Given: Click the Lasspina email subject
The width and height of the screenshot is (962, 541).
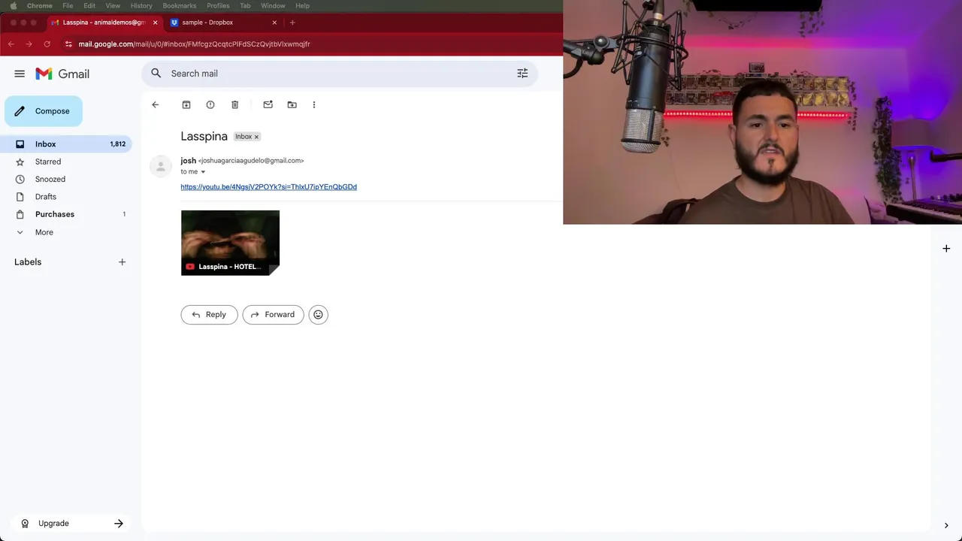Looking at the screenshot, I should click(x=204, y=136).
